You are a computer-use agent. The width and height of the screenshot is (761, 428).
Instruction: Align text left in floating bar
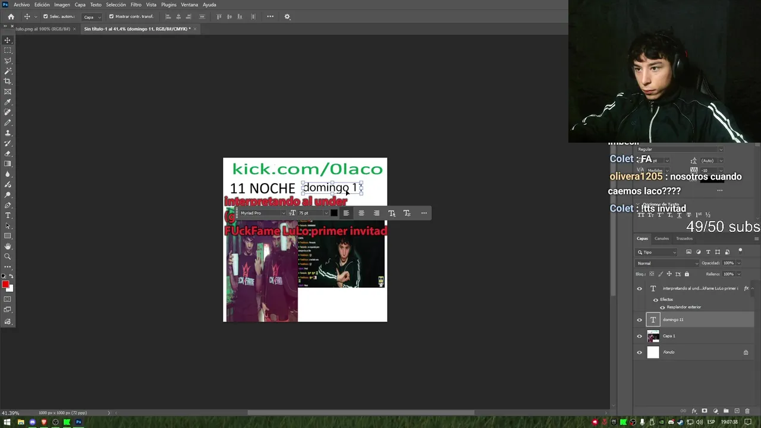pos(346,213)
